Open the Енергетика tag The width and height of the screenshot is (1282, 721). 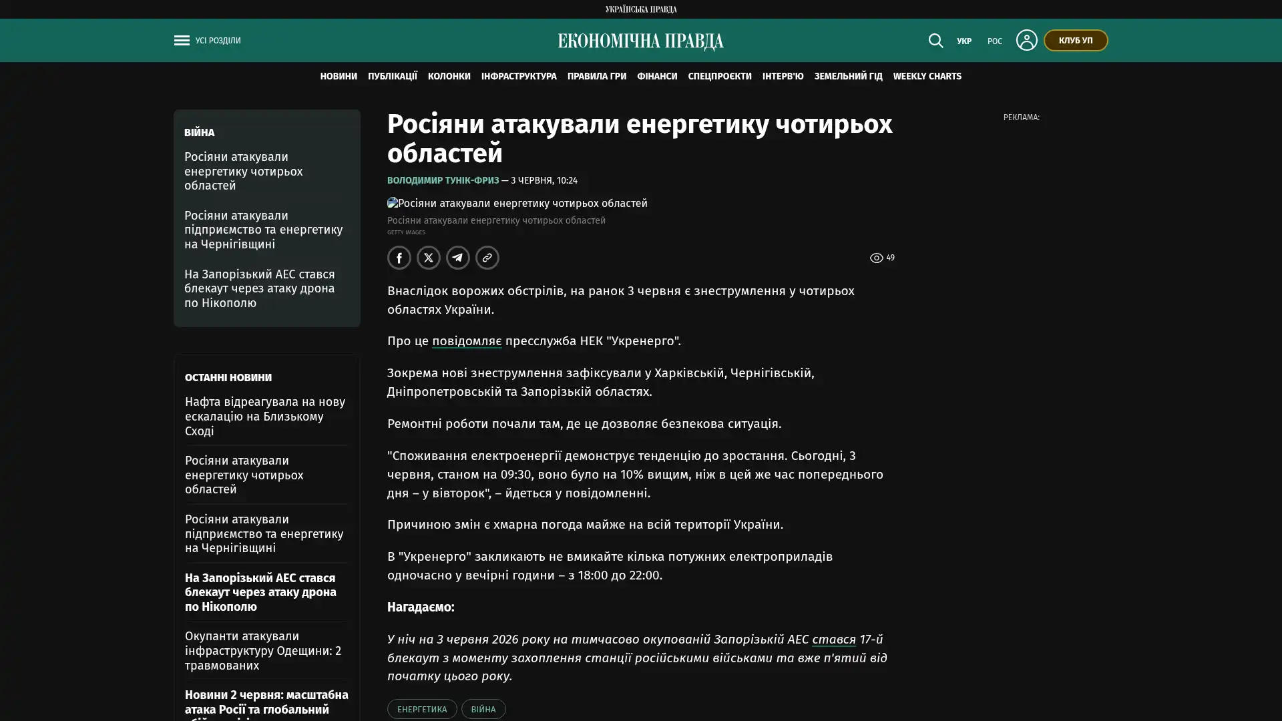pyautogui.click(x=422, y=709)
